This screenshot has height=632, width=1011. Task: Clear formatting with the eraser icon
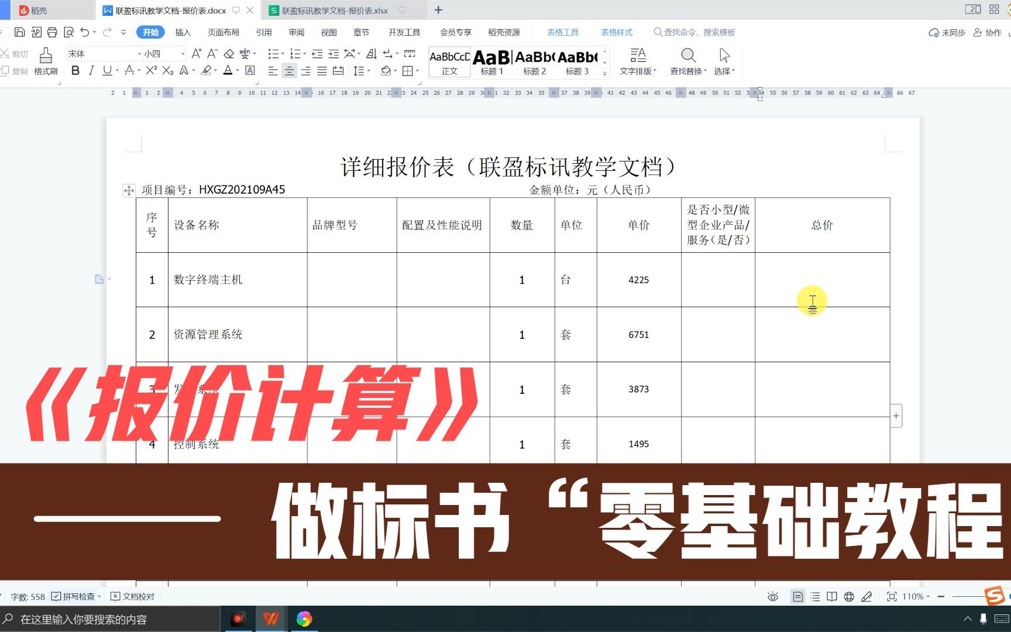(229, 54)
